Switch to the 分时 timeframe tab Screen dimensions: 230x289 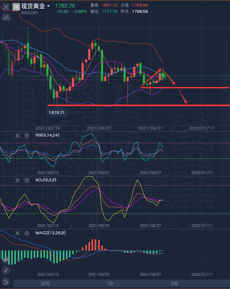[45, 283]
